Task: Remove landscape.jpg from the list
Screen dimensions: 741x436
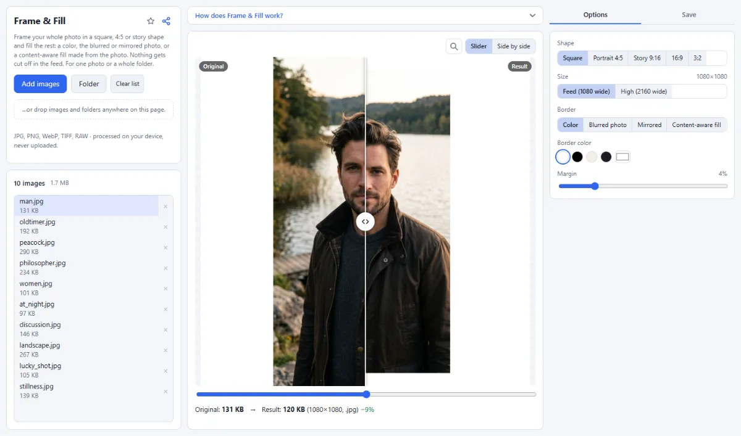Action: point(165,350)
